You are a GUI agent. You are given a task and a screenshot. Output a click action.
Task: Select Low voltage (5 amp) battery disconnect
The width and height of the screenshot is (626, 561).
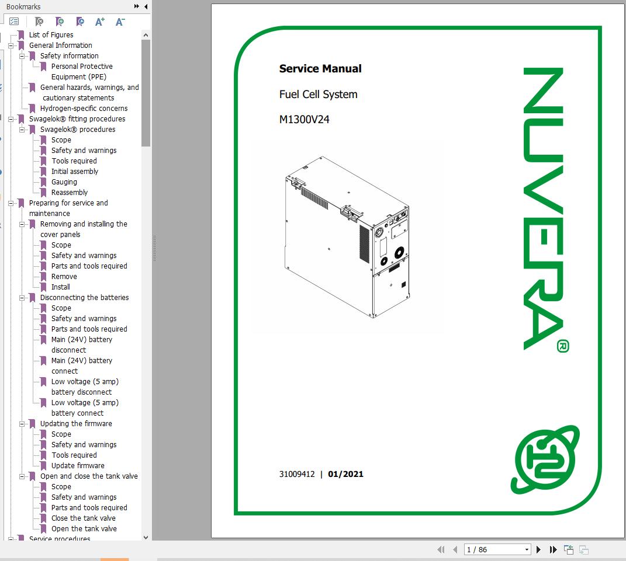(85, 387)
